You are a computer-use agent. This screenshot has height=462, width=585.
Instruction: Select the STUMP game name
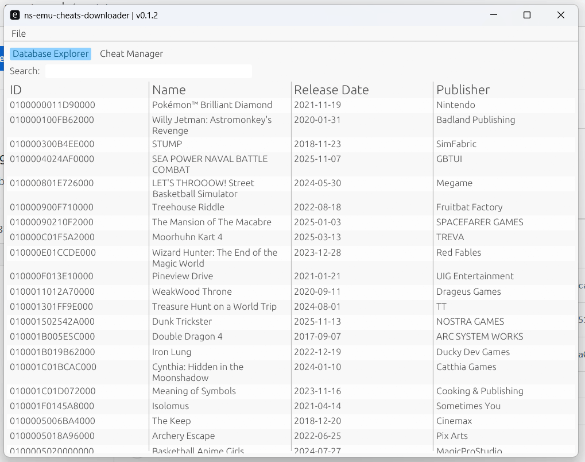click(x=166, y=144)
